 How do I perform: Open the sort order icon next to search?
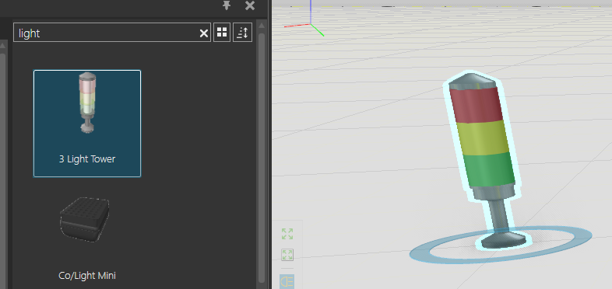pos(242,33)
